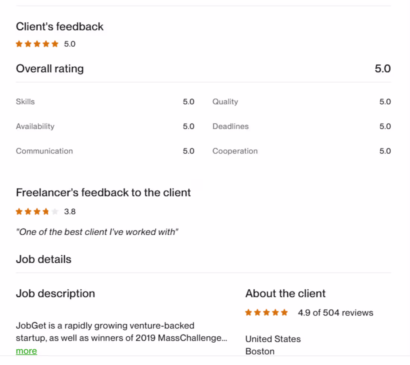The width and height of the screenshot is (410, 365).
Task: Select the Job details heading
Action: [44, 259]
